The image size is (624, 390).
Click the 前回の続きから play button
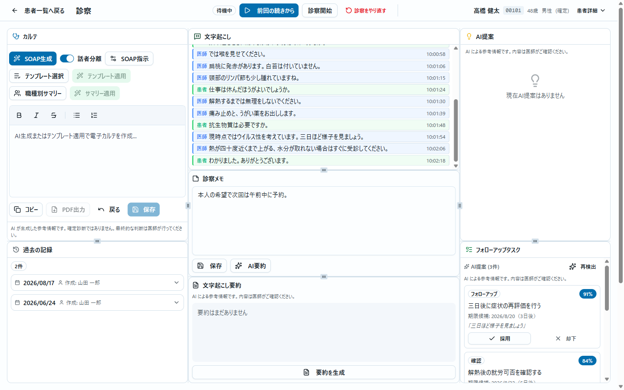coord(269,10)
